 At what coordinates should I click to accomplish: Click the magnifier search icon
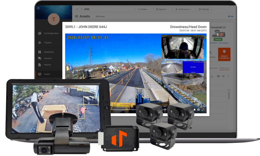pos(82,9)
